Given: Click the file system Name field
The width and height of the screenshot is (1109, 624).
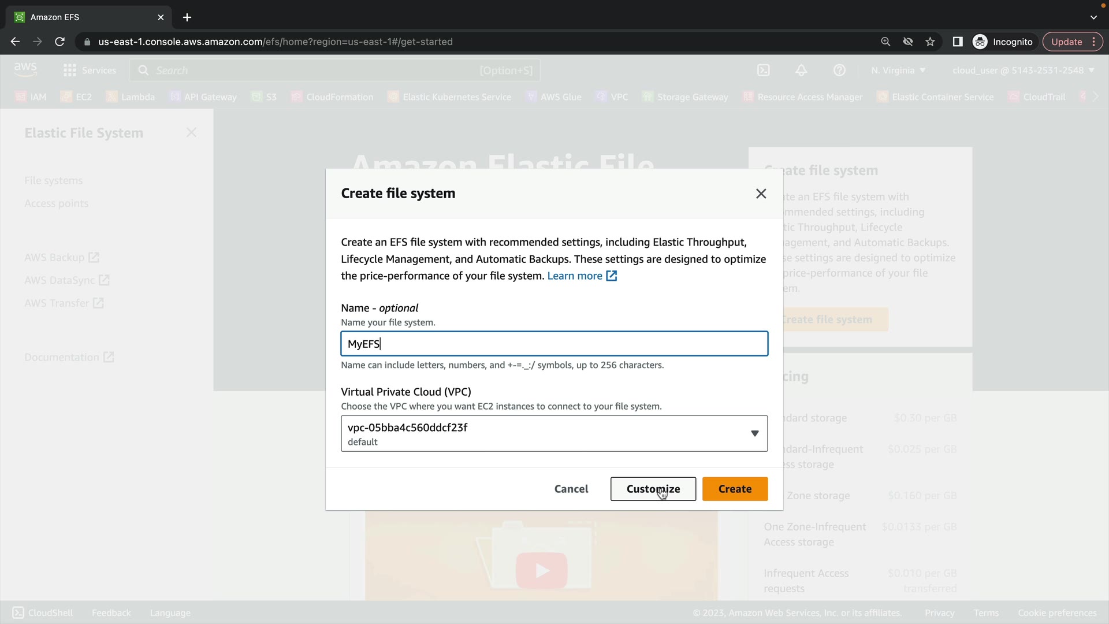Looking at the screenshot, I should coord(554,344).
